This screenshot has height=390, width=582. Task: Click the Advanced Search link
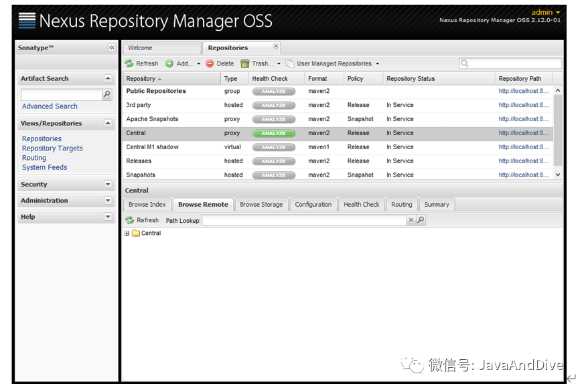50,106
